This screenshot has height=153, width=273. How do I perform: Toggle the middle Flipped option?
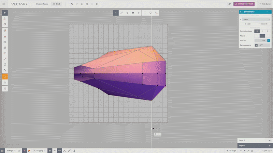coord(262,36)
